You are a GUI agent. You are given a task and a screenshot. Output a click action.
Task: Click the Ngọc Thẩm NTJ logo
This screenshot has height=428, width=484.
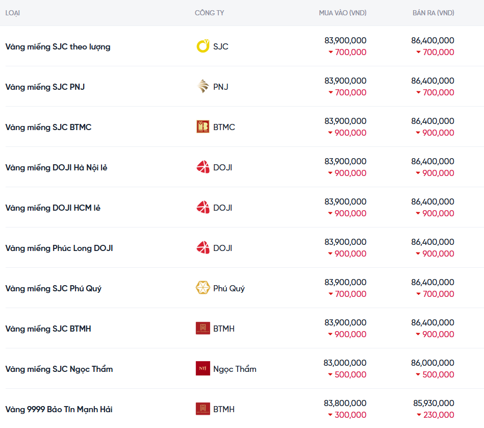(x=202, y=369)
